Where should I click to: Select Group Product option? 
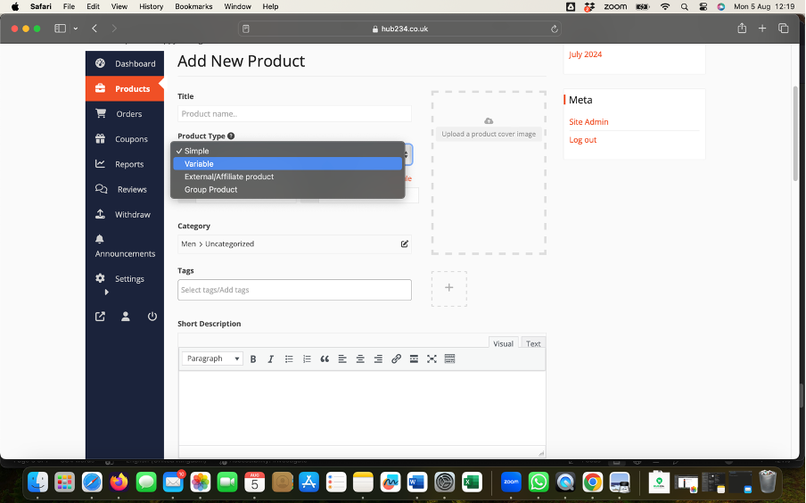pyautogui.click(x=210, y=189)
